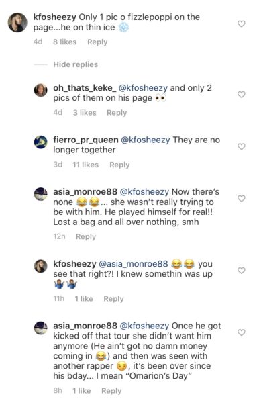Viewport: 259px width, 403px height.
Task: View the 8 likes on the top comment
Action: tap(64, 42)
